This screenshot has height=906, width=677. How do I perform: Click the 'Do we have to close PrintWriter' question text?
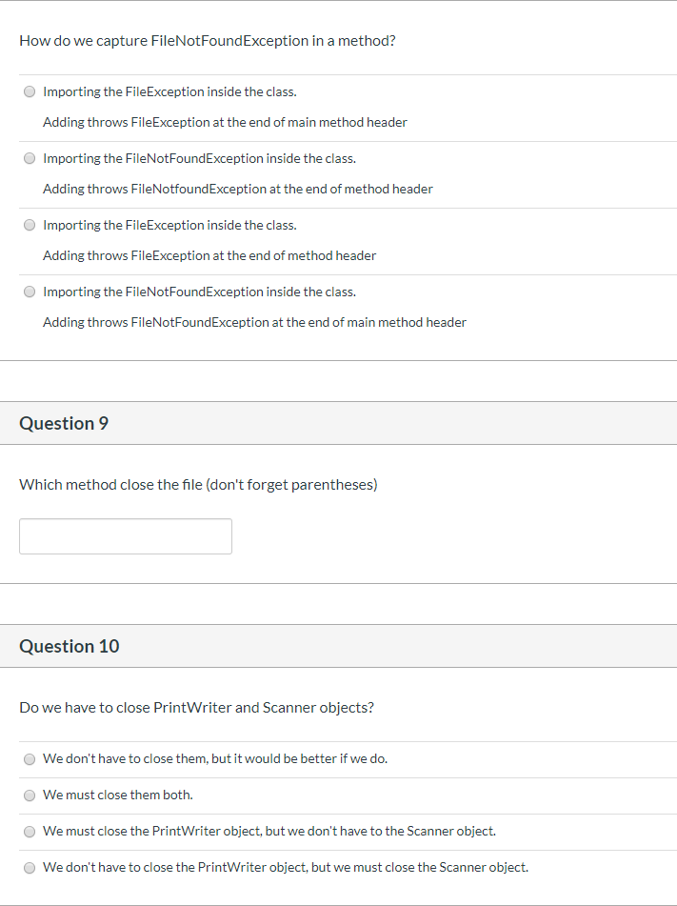pyautogui.click(x=196, y=708)
